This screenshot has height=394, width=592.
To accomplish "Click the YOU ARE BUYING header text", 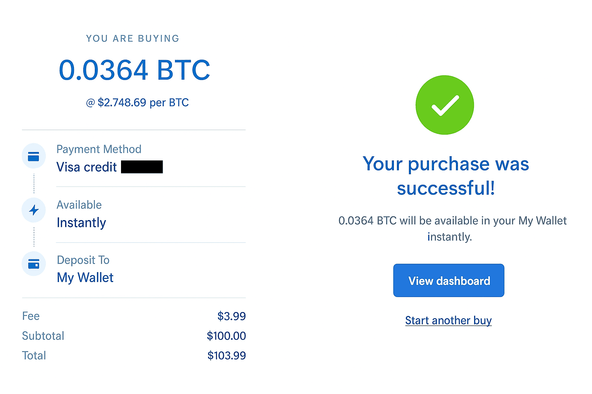I will click(x=133, y=38).
